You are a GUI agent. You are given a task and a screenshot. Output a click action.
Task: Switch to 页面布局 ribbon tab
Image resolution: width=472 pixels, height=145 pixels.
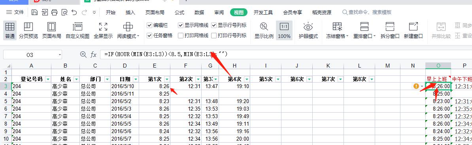(155, 12)
